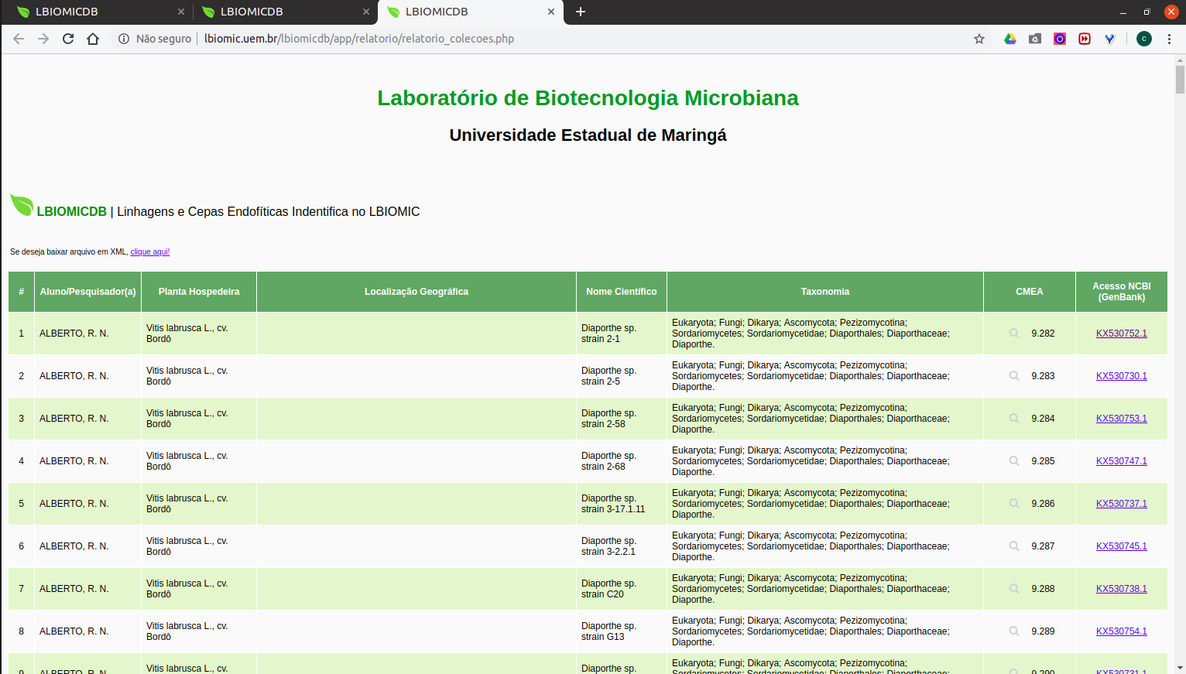Open the red fast-forward extension icon
This screenshot has width=1186, height=674.
(1085, 39)
